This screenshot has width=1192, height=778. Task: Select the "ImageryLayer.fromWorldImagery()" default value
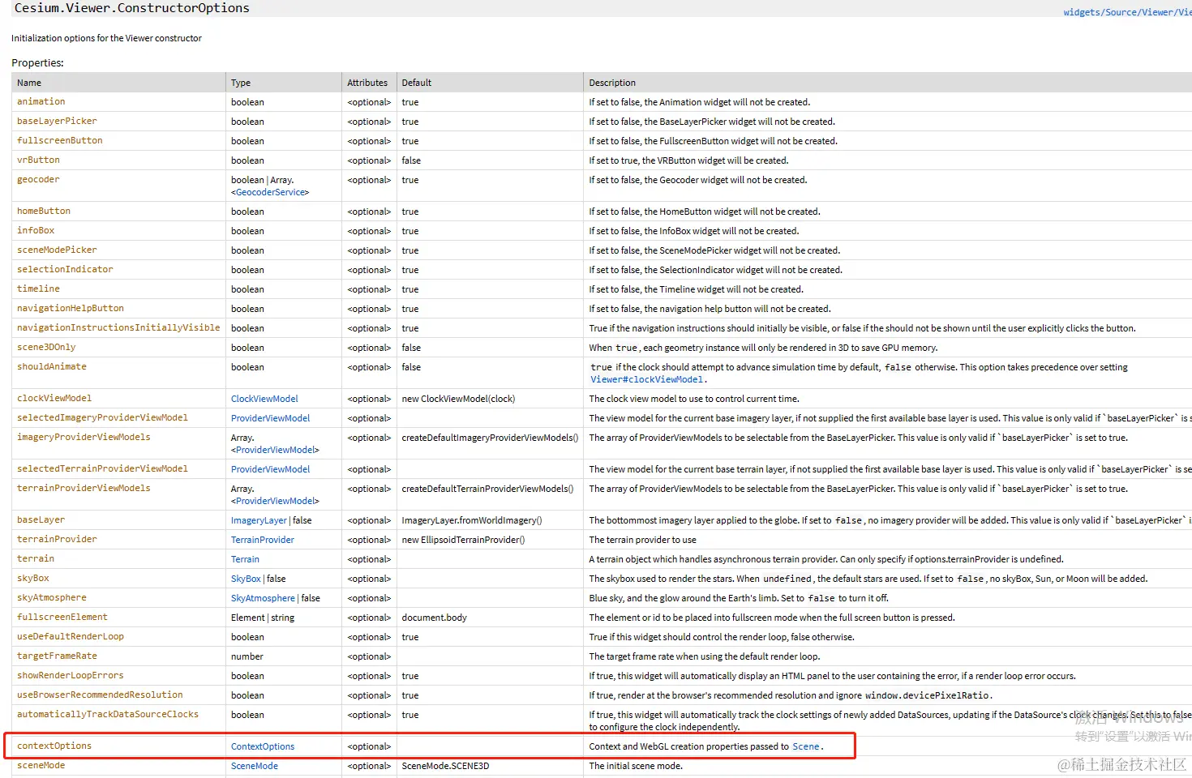(x=472, y=520)
